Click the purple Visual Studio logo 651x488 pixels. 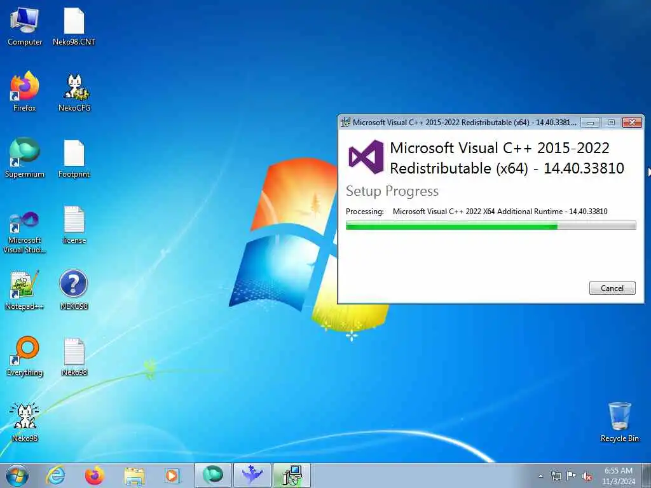(x=366, y=157)
